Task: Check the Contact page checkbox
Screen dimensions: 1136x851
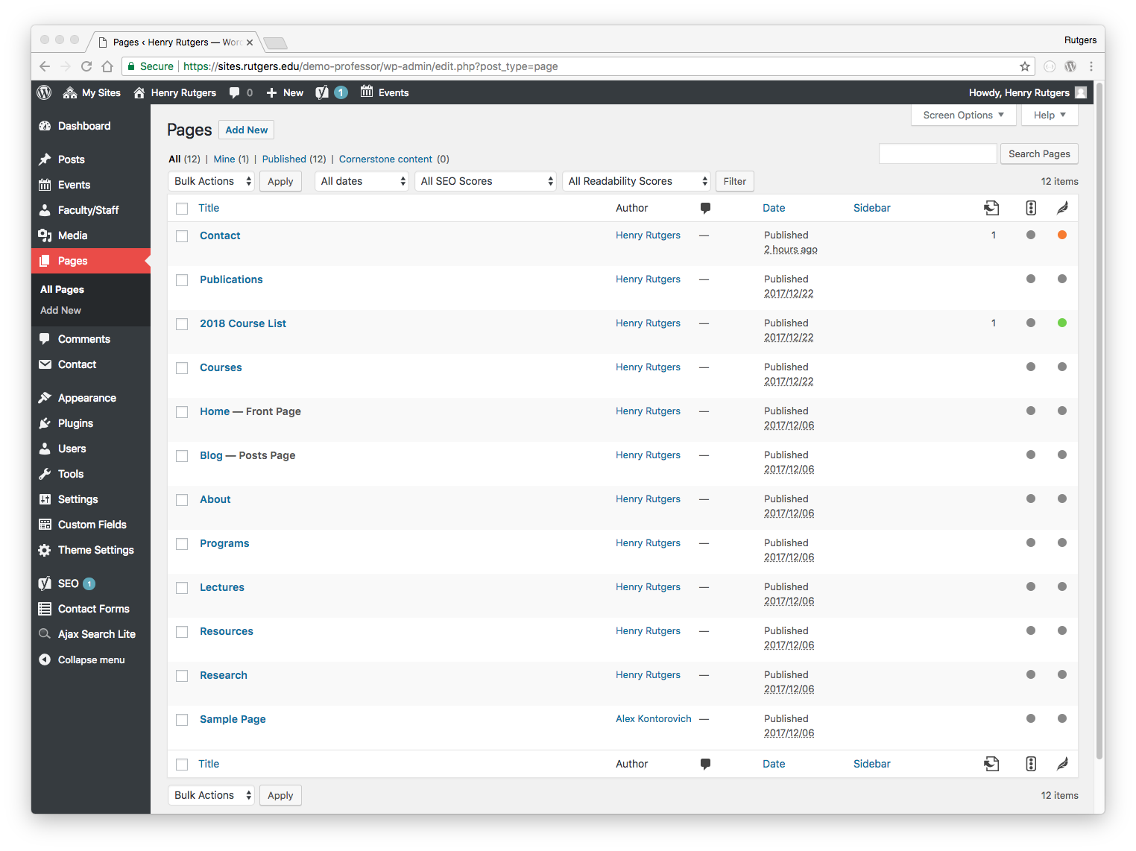Action: (182, 236)
